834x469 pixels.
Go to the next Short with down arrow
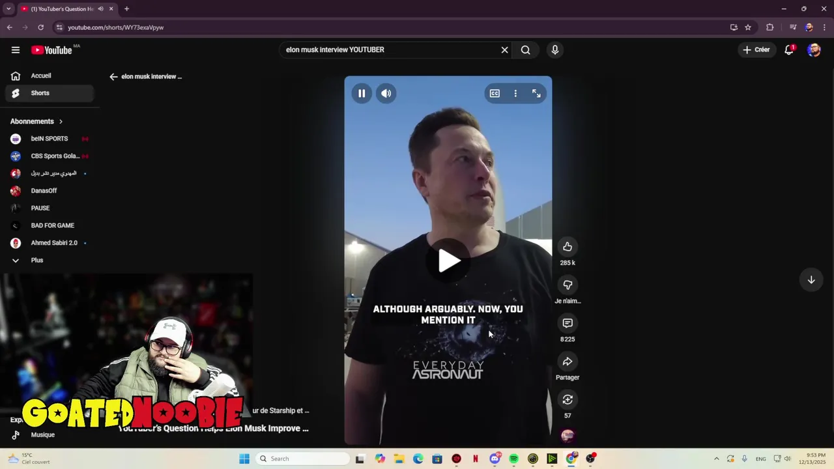coord(811,279)
